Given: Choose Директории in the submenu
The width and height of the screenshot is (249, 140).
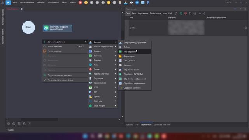Looking at the screenshot, I should point(135,56).
